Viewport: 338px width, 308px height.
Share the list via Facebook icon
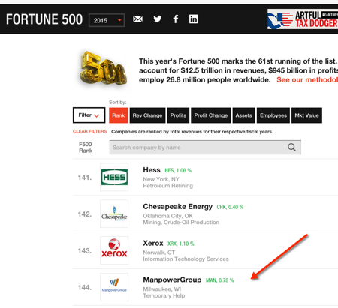click(x=176, y=19)
